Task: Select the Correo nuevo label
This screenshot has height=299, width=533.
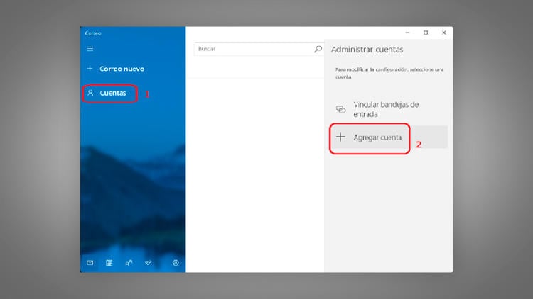Action: tap(122, 69)
